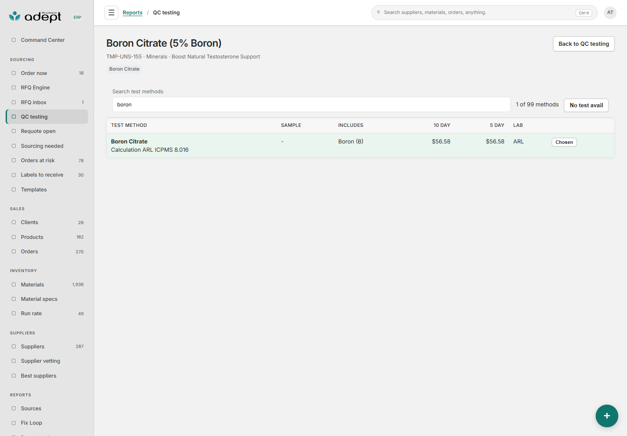Click the Boron (B) includes cell

tap(351, 141)
